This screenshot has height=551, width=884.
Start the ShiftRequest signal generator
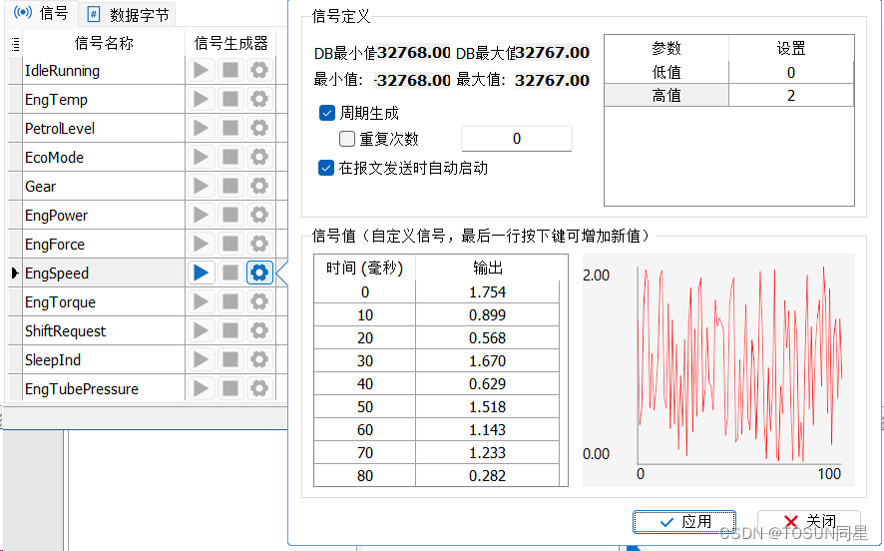201,330
